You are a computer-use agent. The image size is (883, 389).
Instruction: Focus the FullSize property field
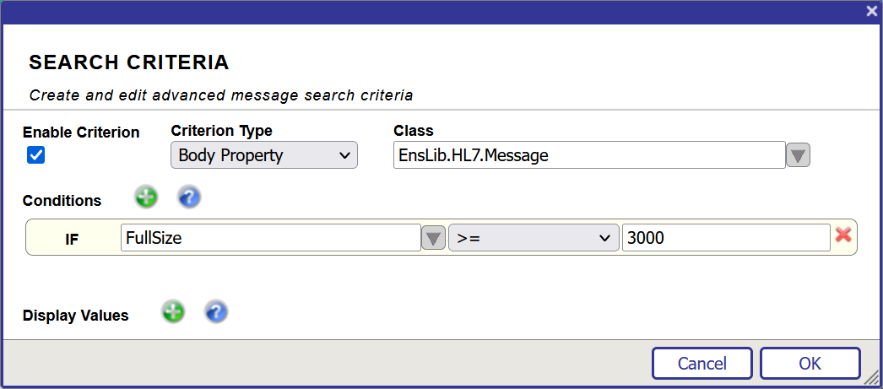[x=271, y=238]
